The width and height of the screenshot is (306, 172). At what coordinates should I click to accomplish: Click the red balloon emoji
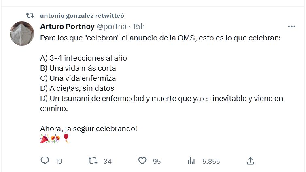click(x=66, y=139)
